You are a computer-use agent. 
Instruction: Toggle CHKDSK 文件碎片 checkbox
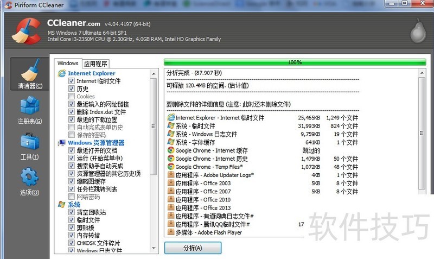click(72, 243)
